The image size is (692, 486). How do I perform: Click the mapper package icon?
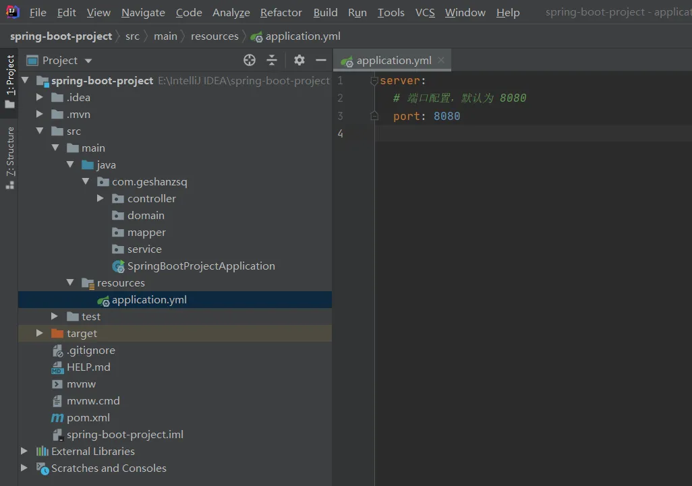(x=118, y=233)
